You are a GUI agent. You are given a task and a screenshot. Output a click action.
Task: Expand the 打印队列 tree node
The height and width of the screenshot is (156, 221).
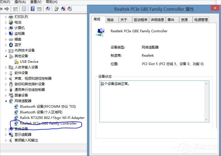[x=6, y=17]
